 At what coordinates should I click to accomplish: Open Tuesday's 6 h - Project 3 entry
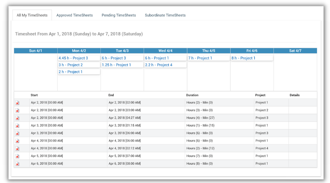click(122, 58)
